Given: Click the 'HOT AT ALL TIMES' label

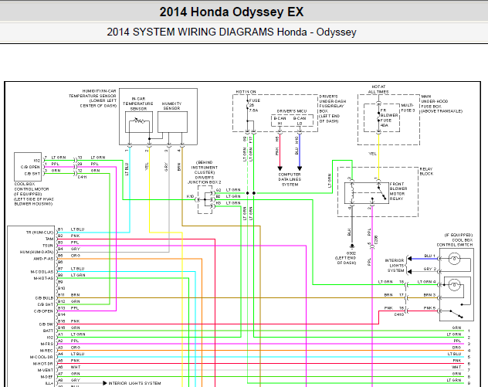Looking at the screenshot, I should 378,89.
